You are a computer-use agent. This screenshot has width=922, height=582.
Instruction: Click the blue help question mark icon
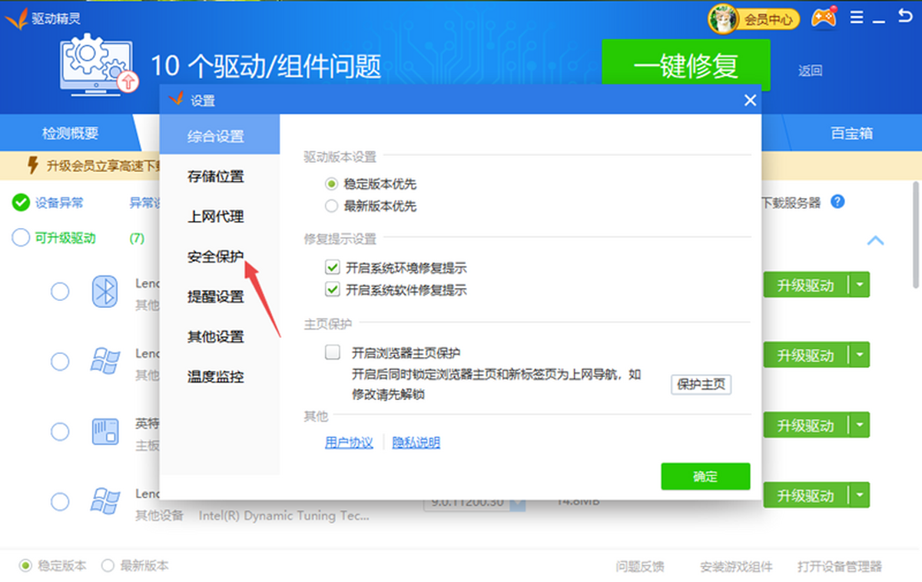coord(837,202)
